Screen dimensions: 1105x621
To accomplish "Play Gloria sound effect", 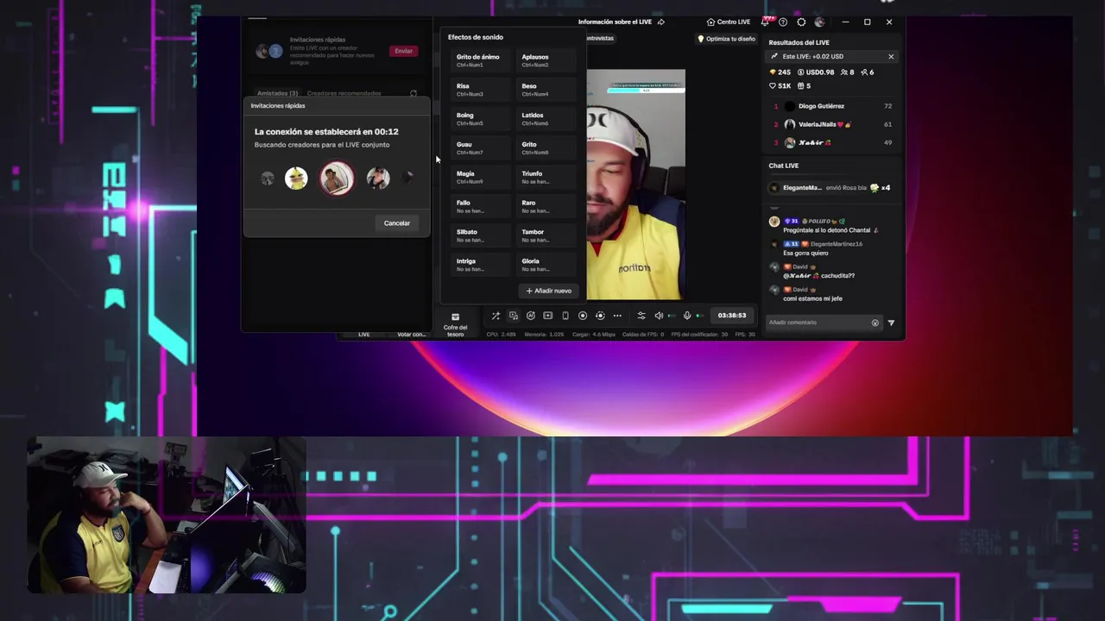I will tap(547, 265).
